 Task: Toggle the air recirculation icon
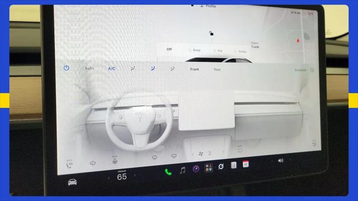[240, 150]
